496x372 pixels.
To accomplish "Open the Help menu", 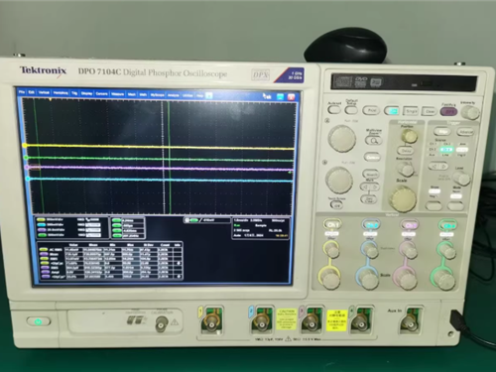I will point(199,96).
